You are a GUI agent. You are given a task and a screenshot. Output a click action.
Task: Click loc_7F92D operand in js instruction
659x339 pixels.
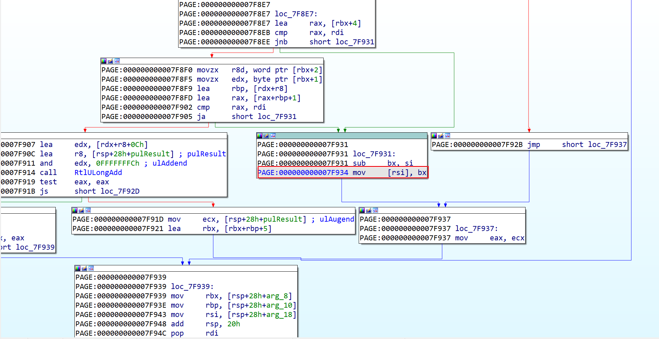(x=120, y=191)
